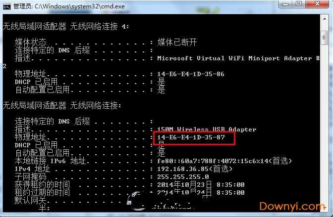Viewport: 333px width, 218px height.
Task: Click the 150M Wireless USB Adapter description
Action: click(x=207, y=129)
